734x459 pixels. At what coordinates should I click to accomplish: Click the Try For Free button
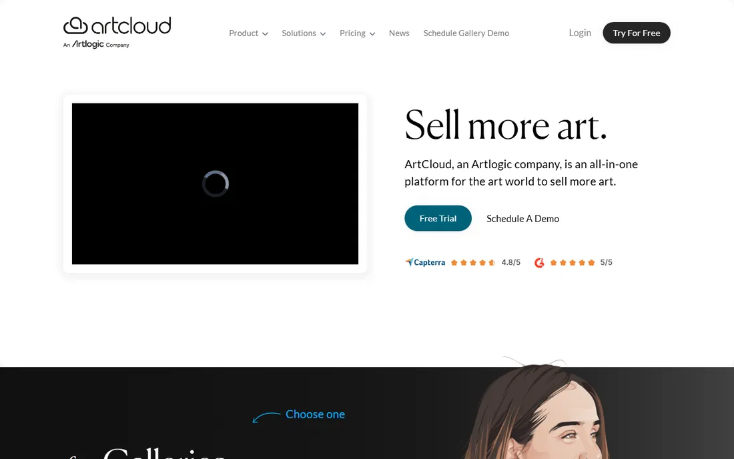pos(636,33)
